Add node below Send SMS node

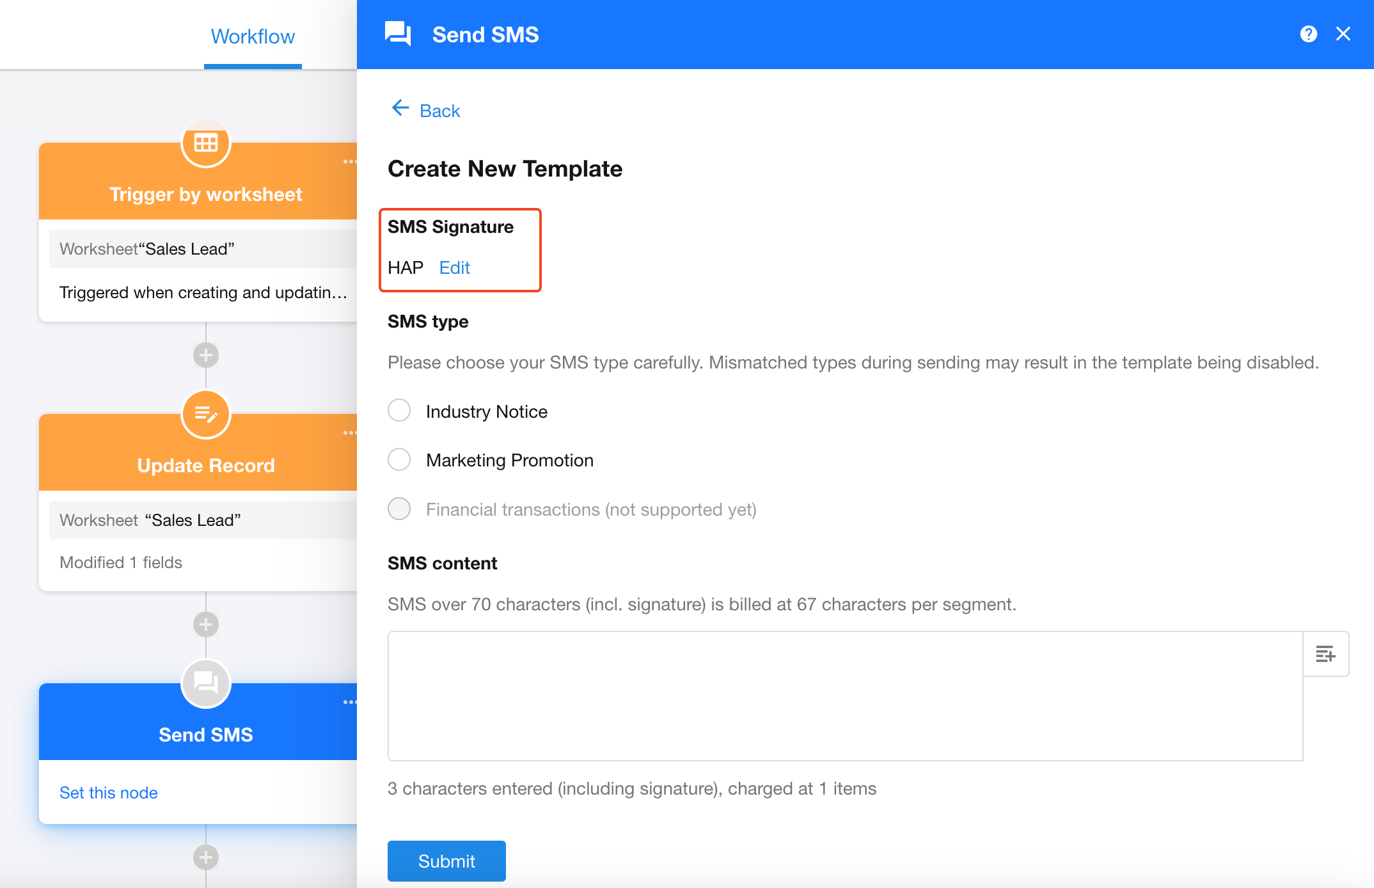pos(206,857)
